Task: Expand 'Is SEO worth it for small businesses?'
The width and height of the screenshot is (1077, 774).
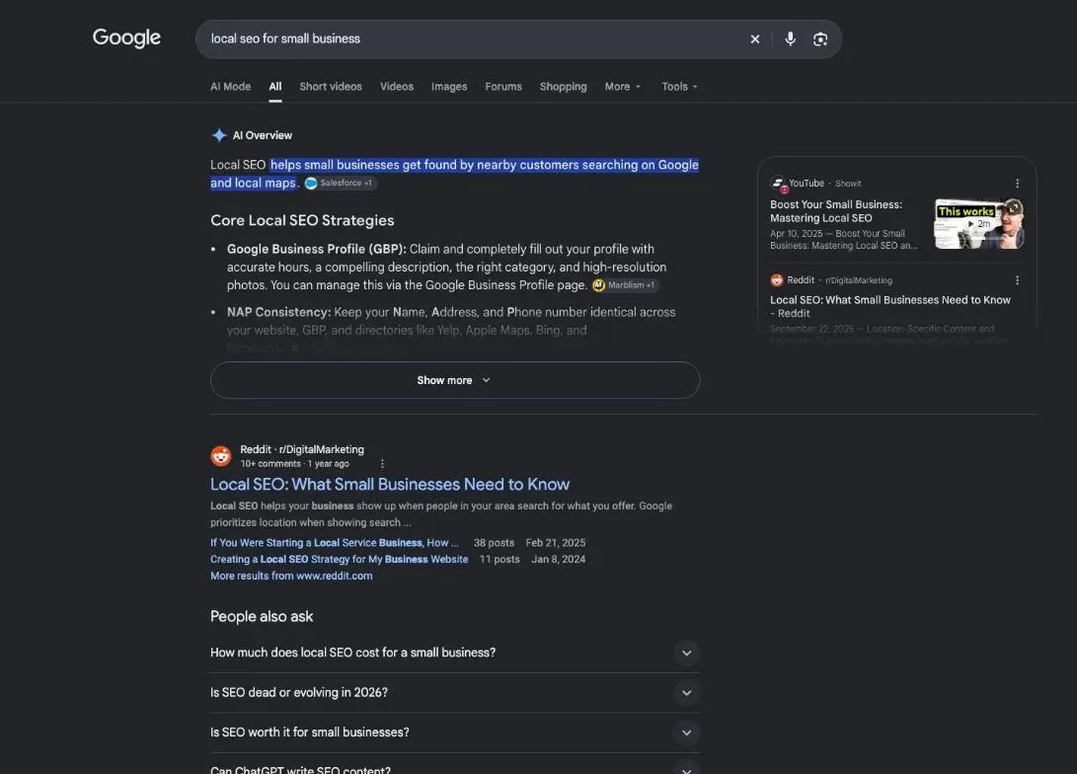Action: (455, 733)
